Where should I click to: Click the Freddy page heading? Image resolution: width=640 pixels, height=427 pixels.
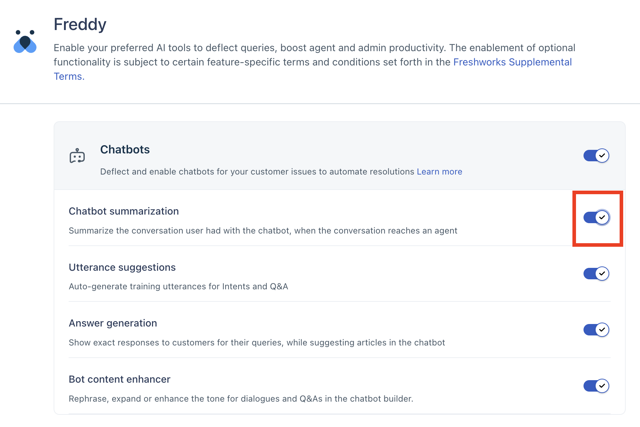[x=80, y=24]
